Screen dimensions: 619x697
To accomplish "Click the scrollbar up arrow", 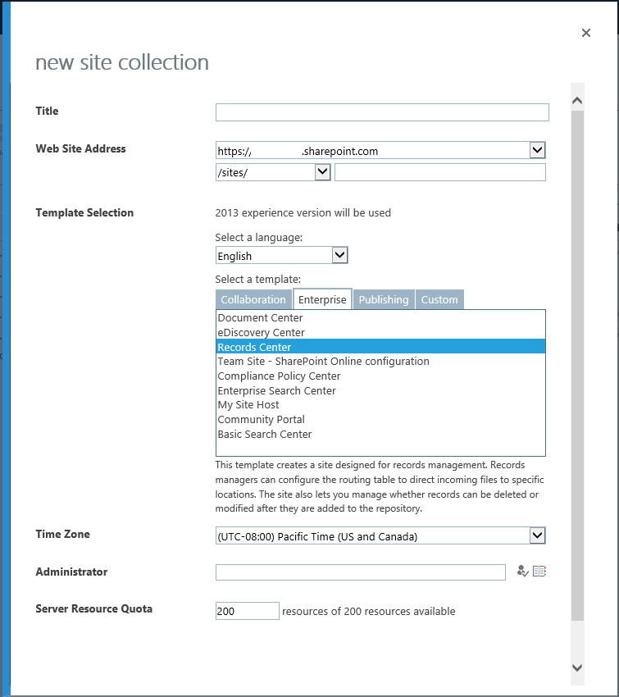I will point(577,101).
